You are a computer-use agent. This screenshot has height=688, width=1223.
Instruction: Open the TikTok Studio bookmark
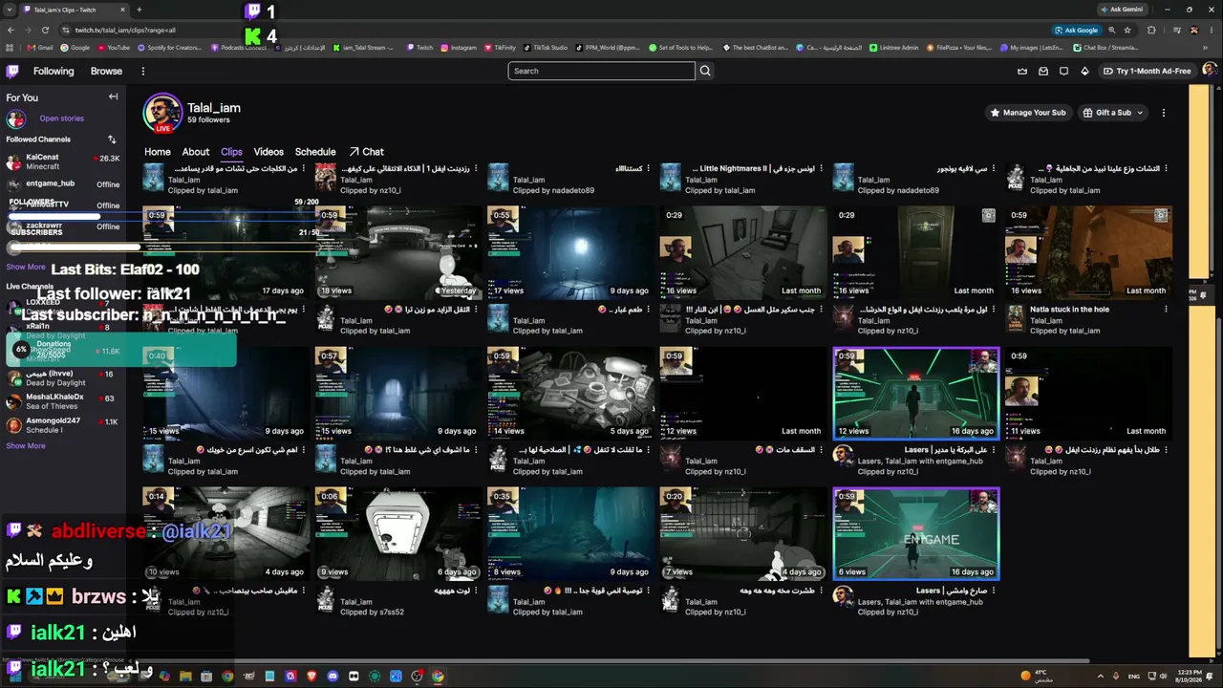(545, 47)
